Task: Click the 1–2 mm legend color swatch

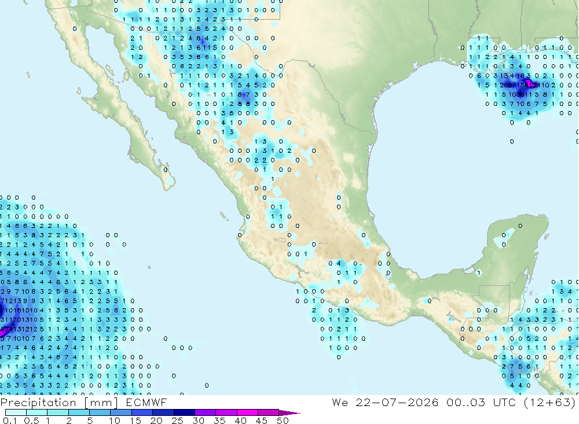Action: pos(58,412)
